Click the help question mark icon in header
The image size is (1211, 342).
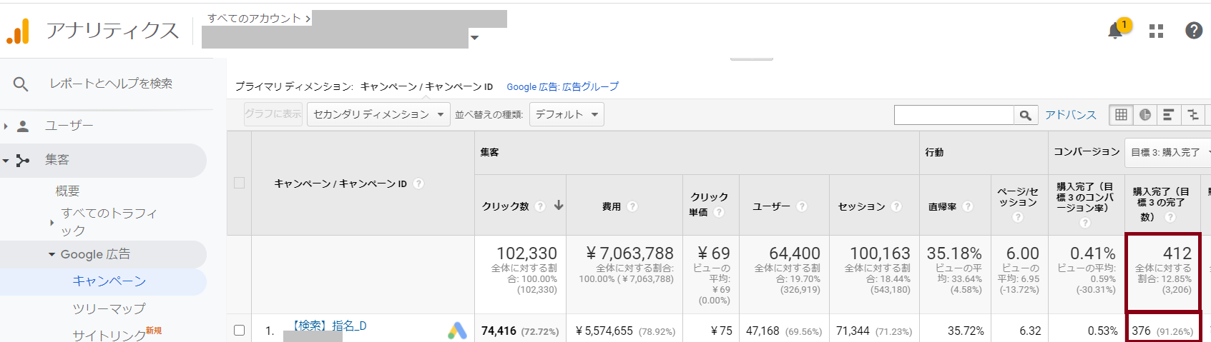(1193, 31)
